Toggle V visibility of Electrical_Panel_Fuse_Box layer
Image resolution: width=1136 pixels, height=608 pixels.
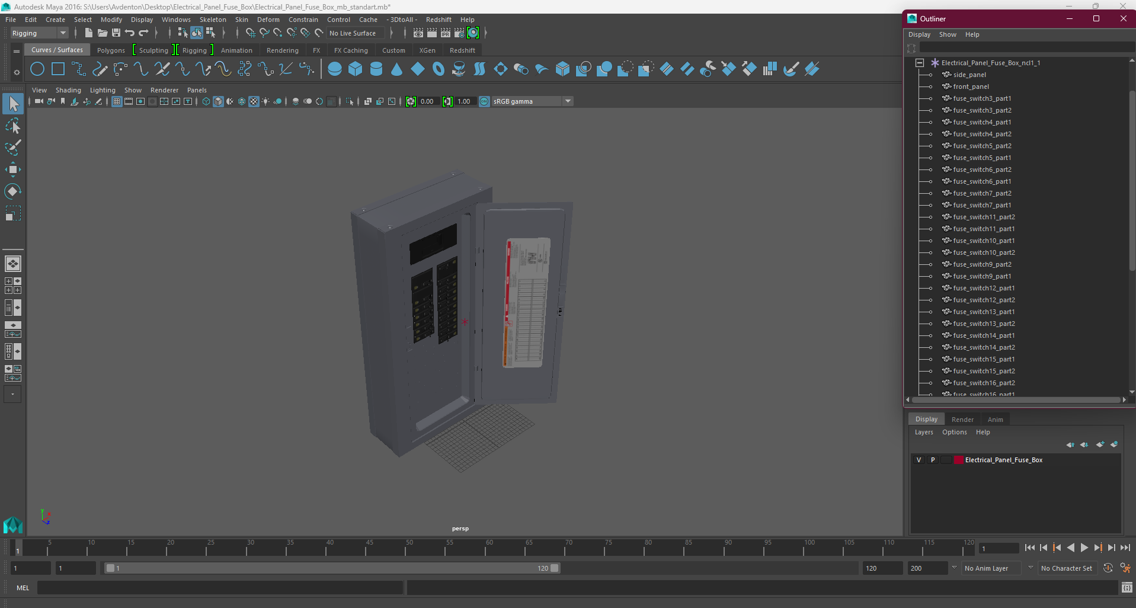click(919, 460)
